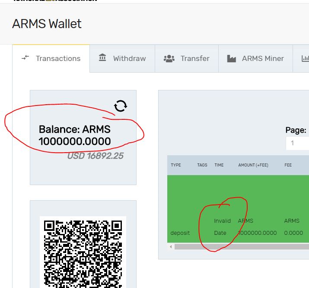Screen dimensions: 309x288
Task: Click the TAGS column header
Action: (202, 165)
